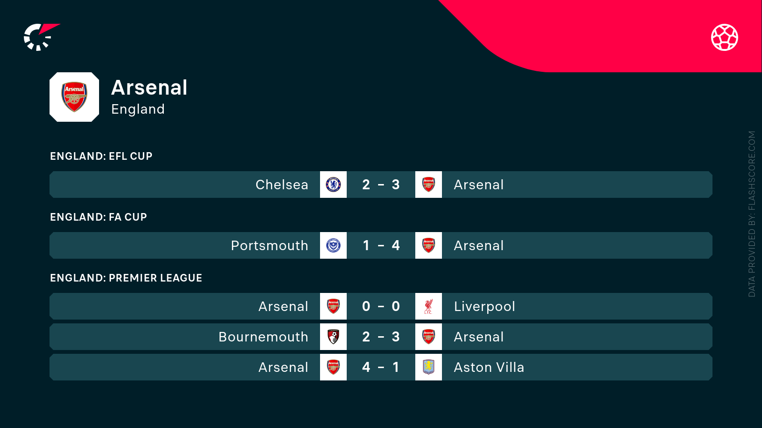This screenshot has width=762, height=428.
Task: Click the large Arsenal crest badge
Action: pos(74,97)
